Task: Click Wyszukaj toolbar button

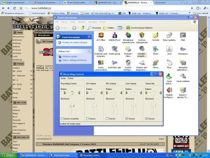Action: click(94, 28)
